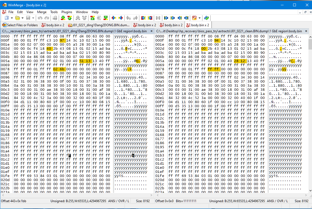This screenshot has height=209, width=312.
Task: Minimize the inner document window
Action: tap(300, 12)
